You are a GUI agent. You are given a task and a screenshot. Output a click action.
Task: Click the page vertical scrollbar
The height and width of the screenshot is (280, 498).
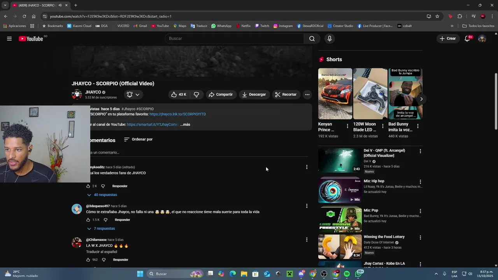coord(496,101)
